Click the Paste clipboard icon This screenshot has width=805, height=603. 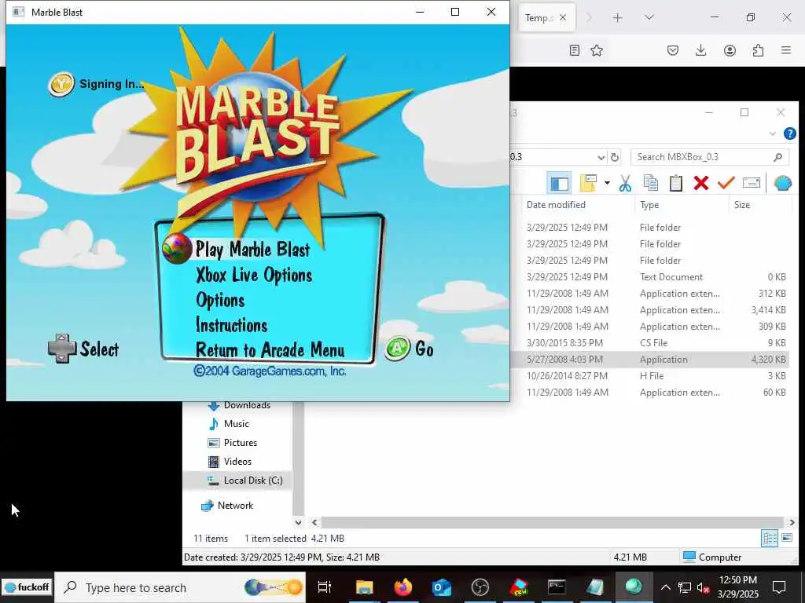675,183
